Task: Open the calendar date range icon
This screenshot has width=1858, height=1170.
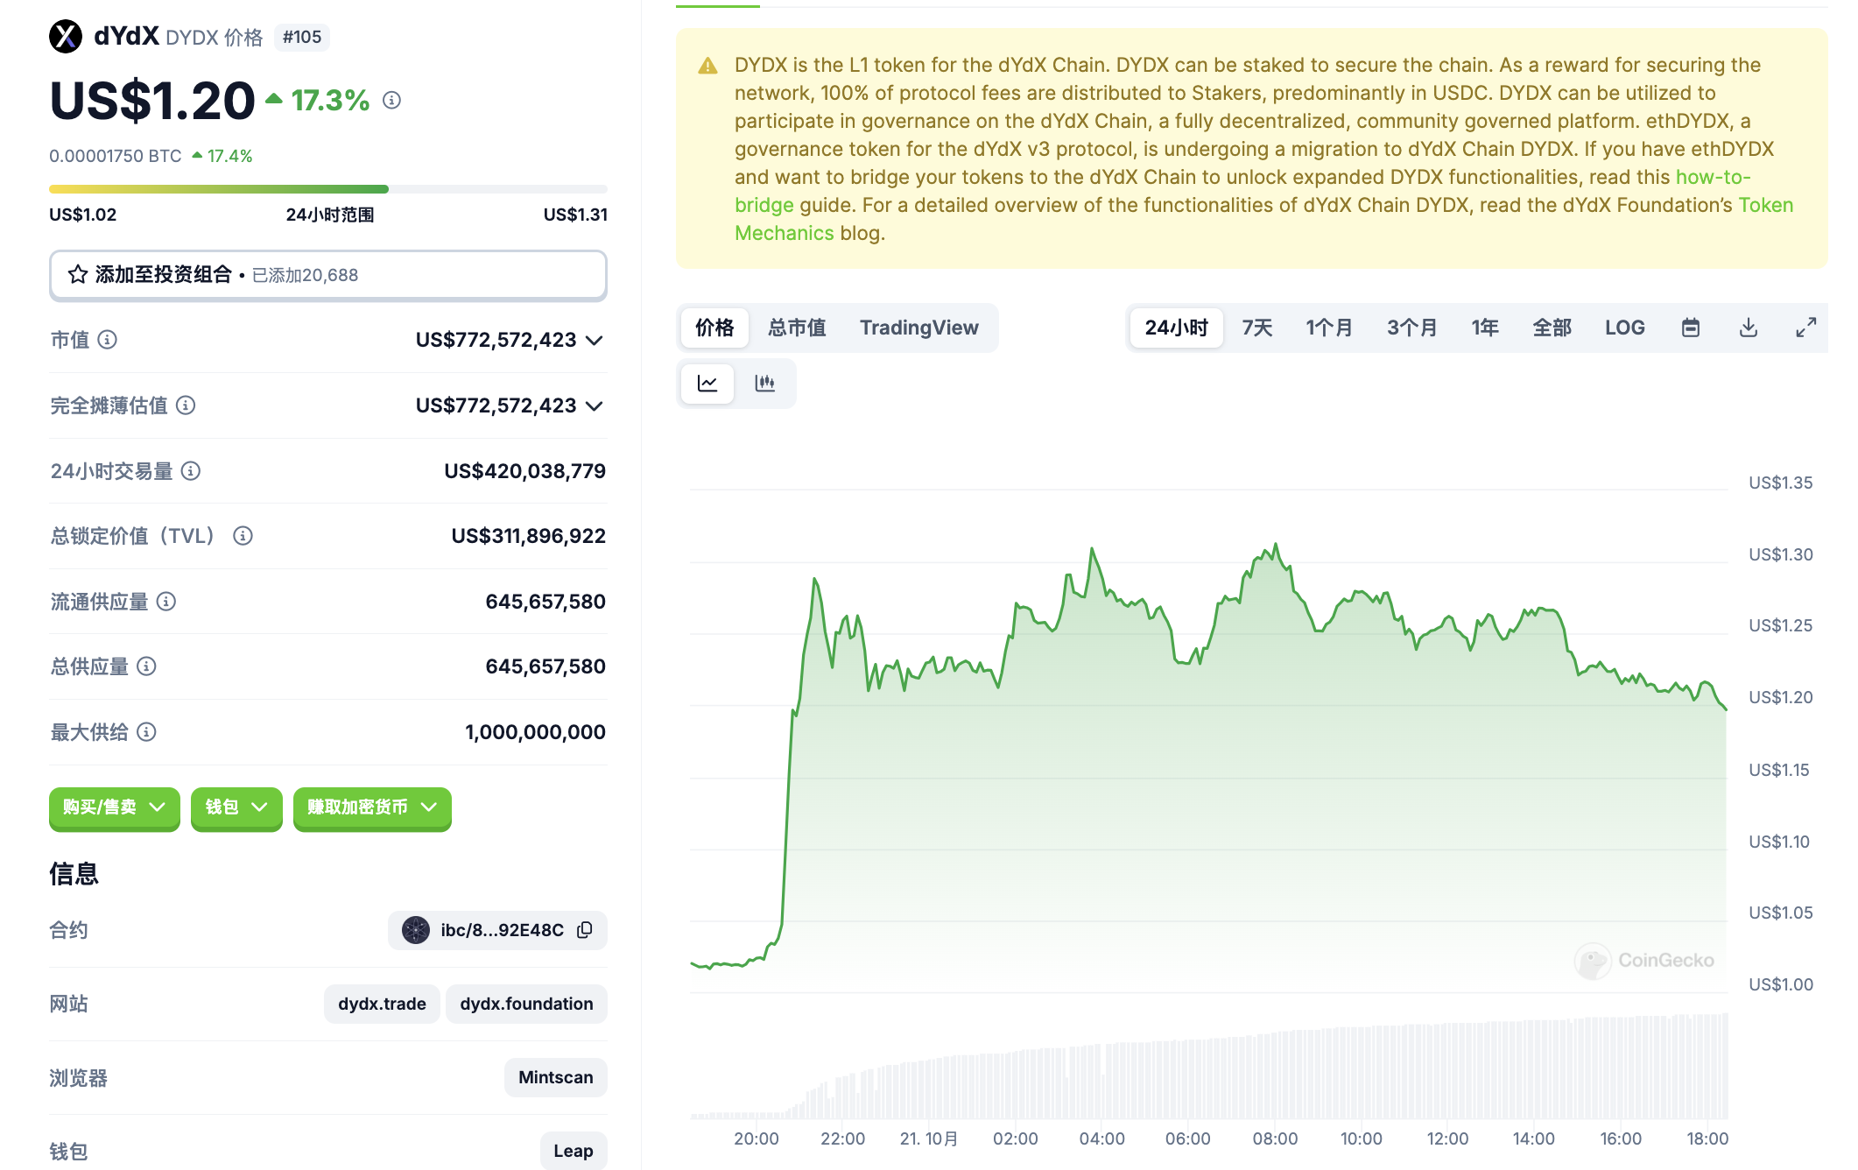Action: 1691,328
